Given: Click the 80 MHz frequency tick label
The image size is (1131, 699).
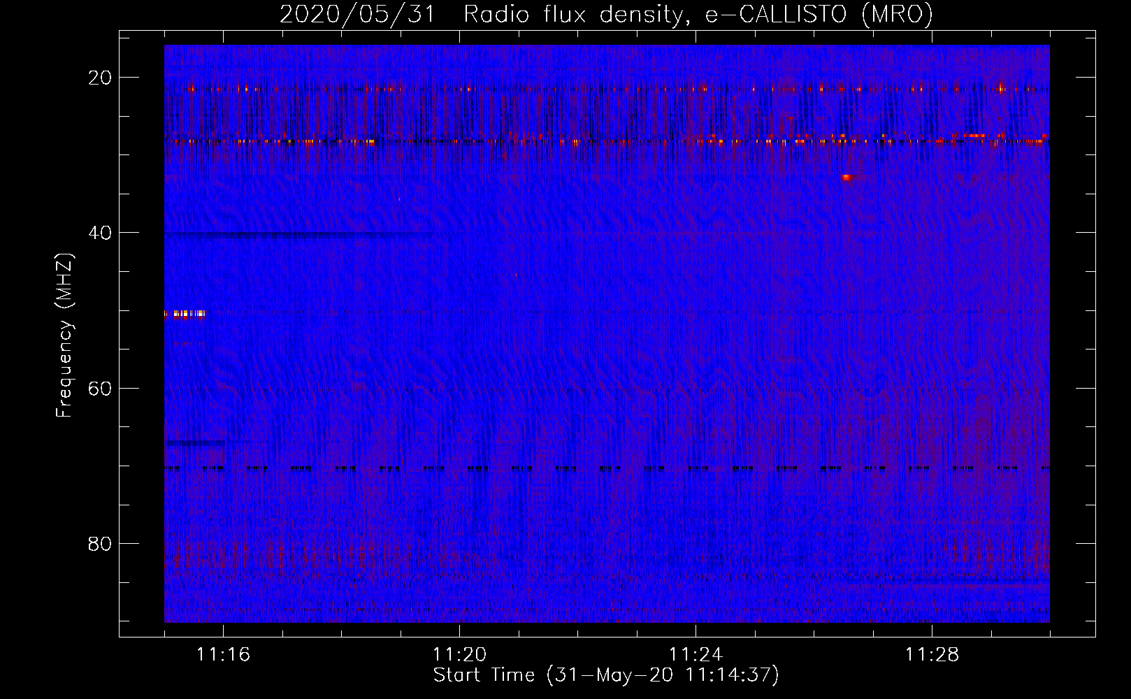Looking at the screenshot, I should click(x=101, y=543).
